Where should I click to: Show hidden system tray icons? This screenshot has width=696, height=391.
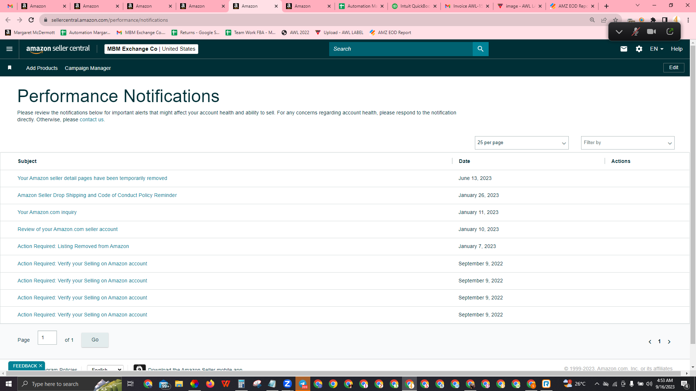point(597,384)
